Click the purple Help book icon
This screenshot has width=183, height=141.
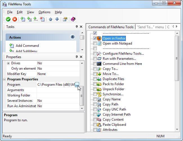(x=73, y=19)
